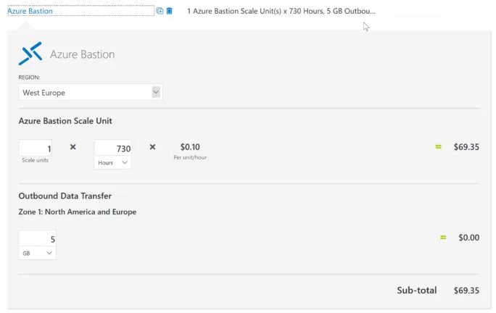
Task: Click the Azure Bastion logo icon
Action: pos(30,54)
